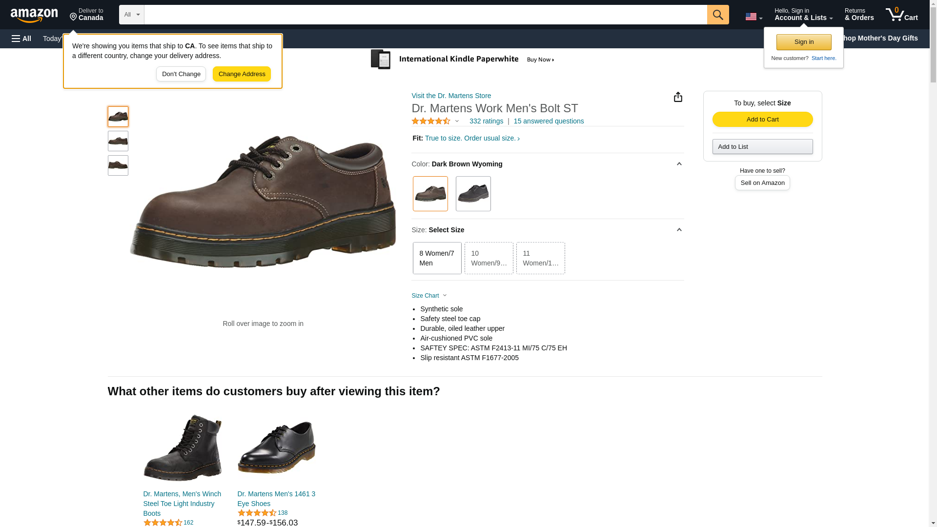The width and height of the screenshot is (937, 527).
Task: Click the Deliver to Canada location icon
Action: (x=74, y=17)
